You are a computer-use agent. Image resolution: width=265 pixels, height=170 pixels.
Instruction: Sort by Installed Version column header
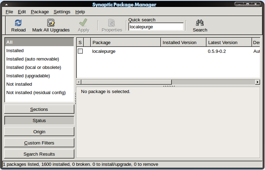(x=183, y=42)
